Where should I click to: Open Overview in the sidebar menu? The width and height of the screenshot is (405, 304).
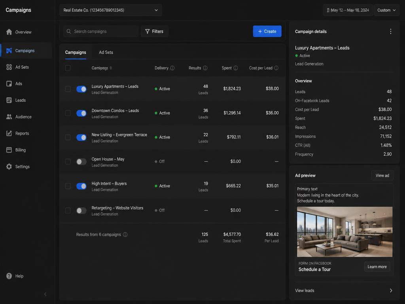[26, 32]
